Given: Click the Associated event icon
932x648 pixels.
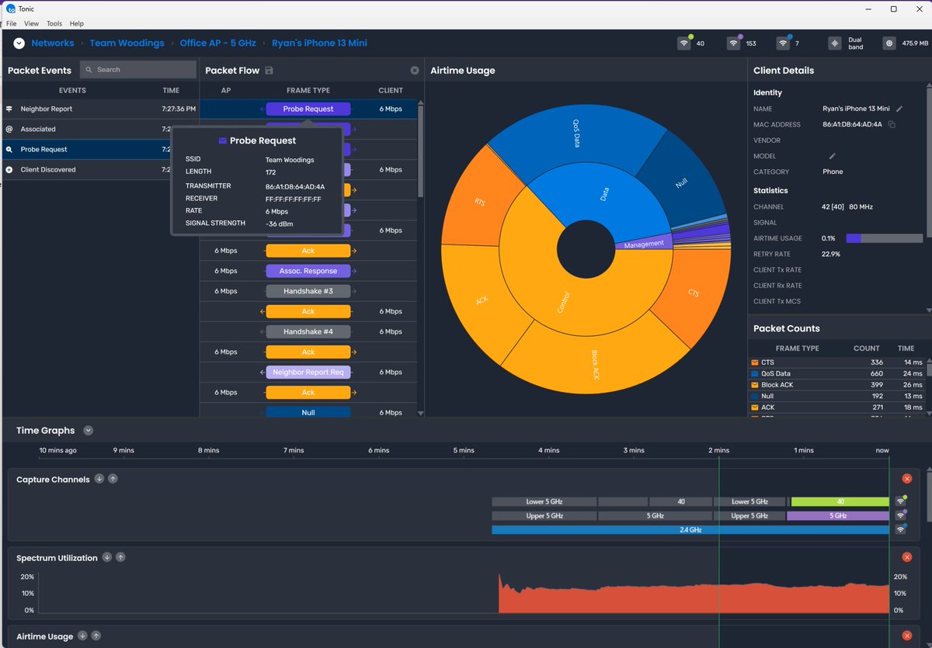Looking at the screenshot, I should click(9, 129).
